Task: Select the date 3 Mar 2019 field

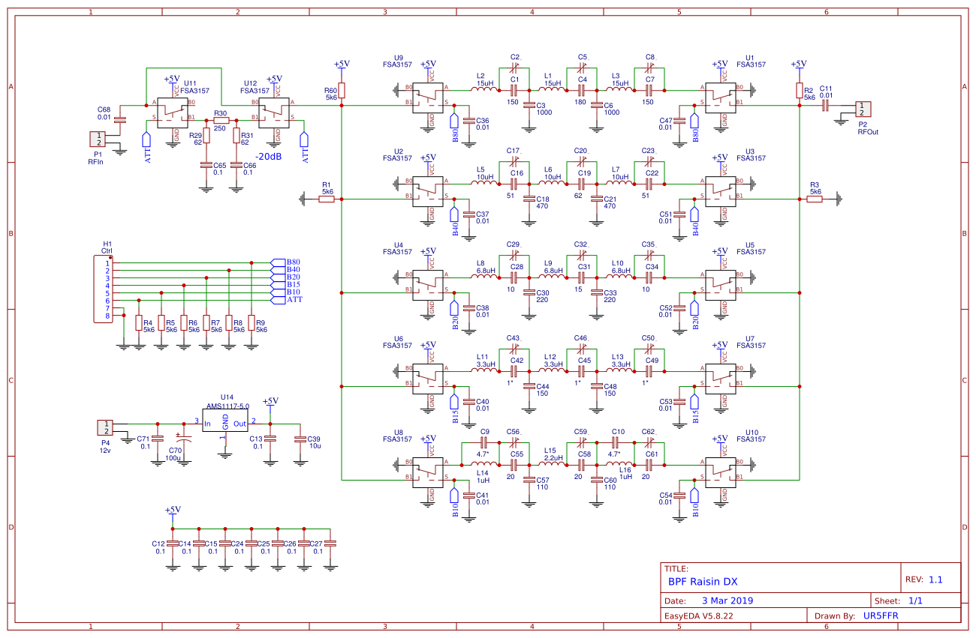Action: pyautogui.click(x=727, y=601)
